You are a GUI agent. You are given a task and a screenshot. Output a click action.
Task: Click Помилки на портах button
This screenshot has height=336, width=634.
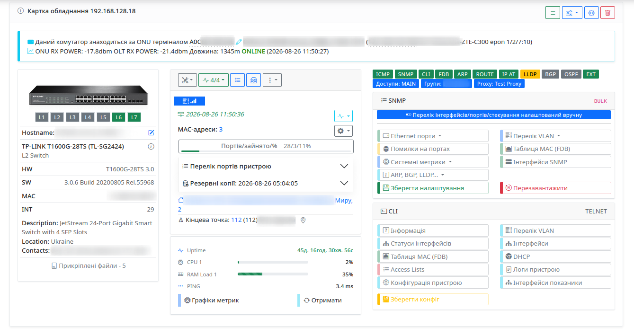[x=433, y=149]
